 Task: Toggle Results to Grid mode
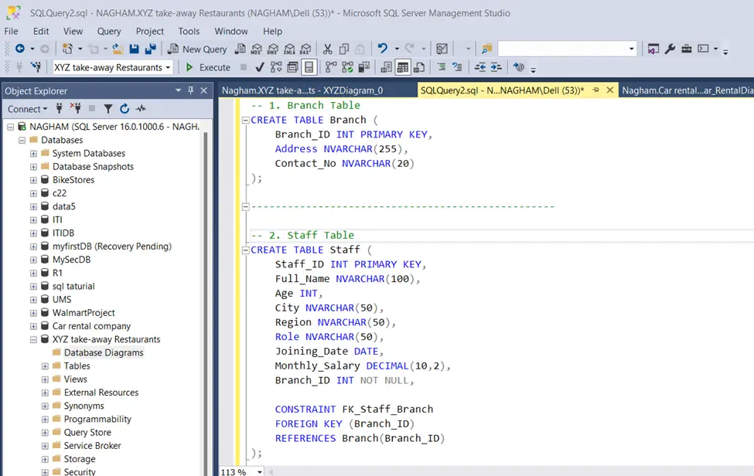tap(402, 67)
